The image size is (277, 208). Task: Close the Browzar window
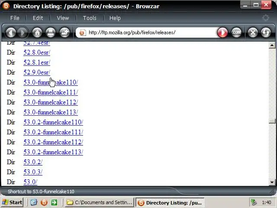[x=266, y=5]
